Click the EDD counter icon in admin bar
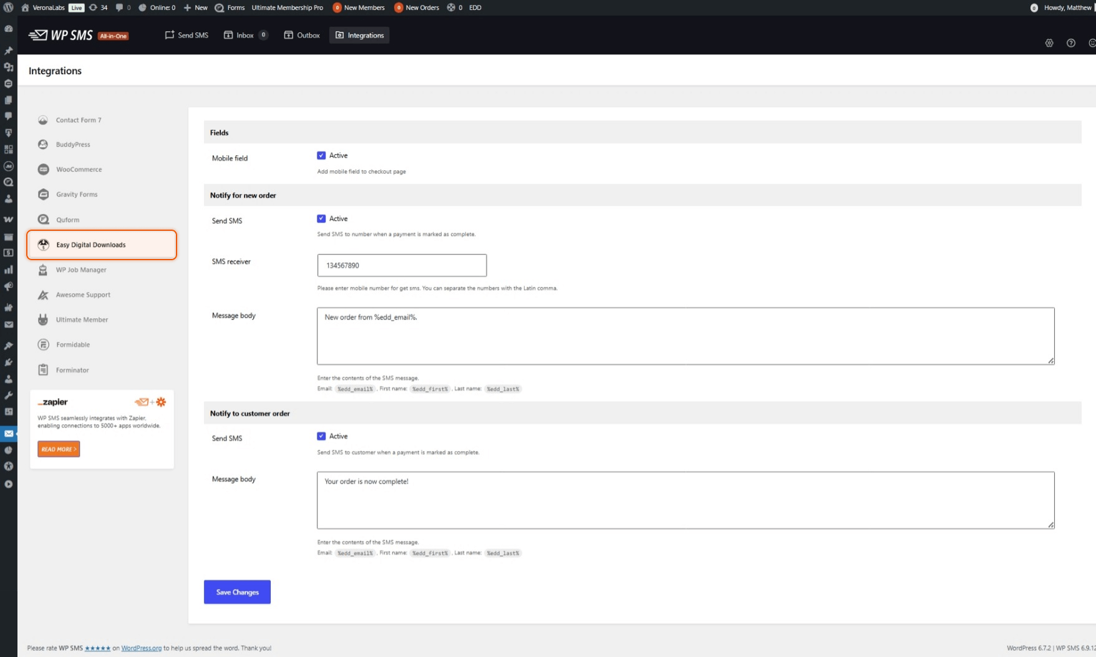 click(x=451, y=7)
